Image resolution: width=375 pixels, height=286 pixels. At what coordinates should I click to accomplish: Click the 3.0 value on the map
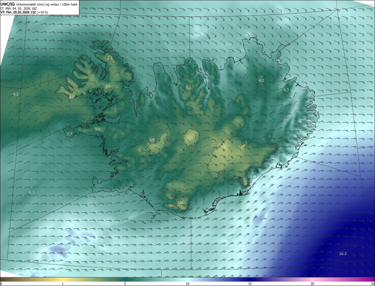pos(180,203)
